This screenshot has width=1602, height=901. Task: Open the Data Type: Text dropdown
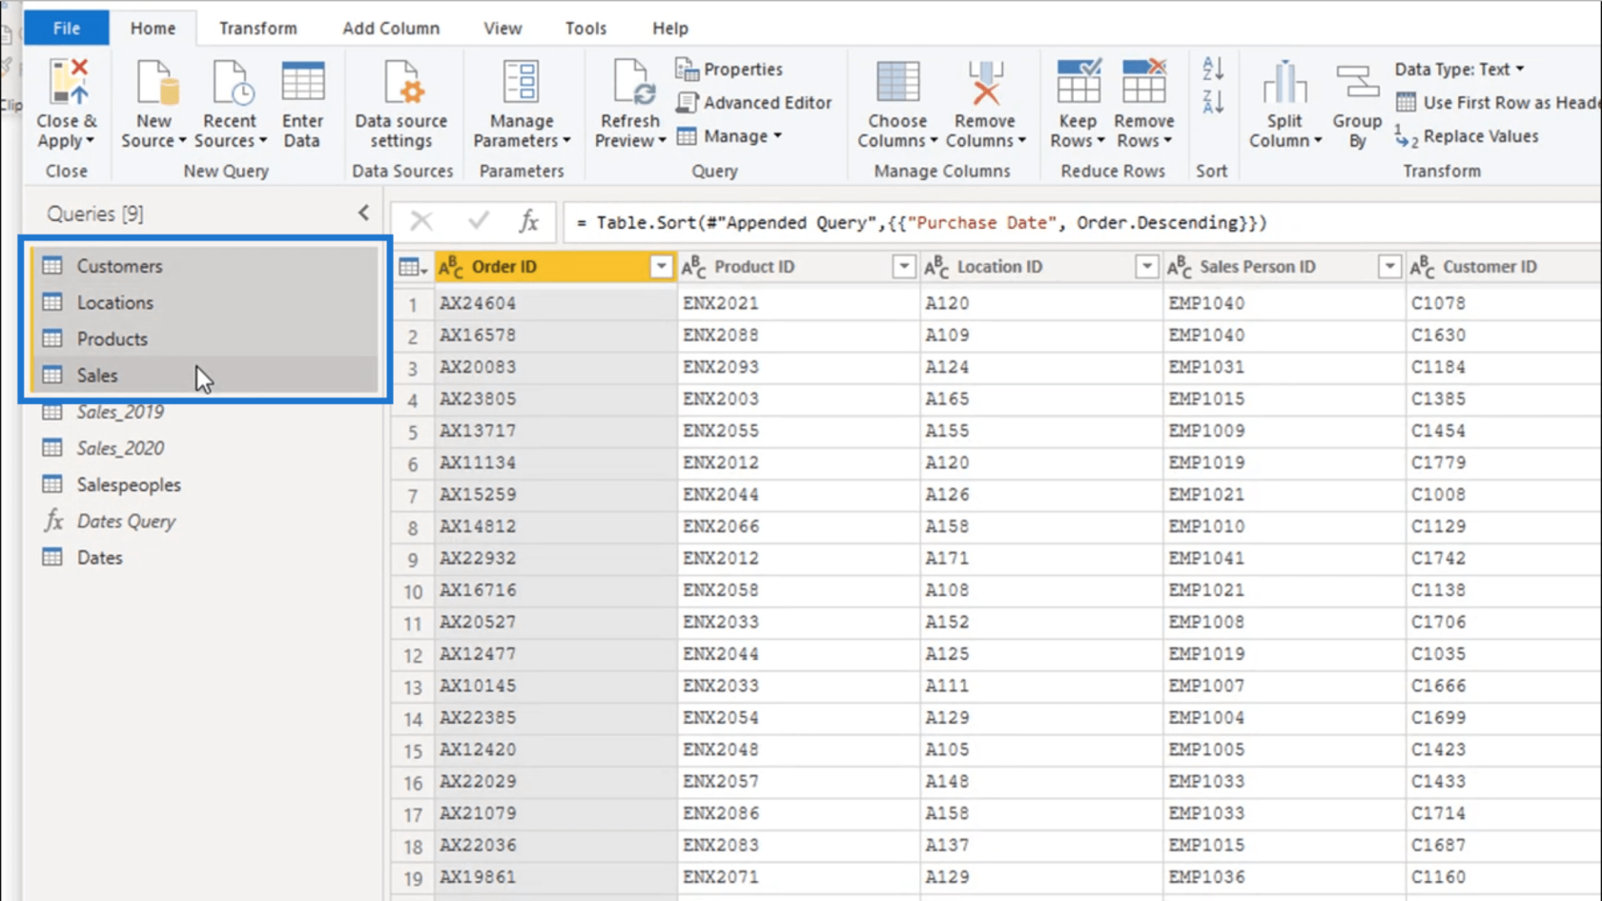pyautogui.click(x=1459, y=69)
